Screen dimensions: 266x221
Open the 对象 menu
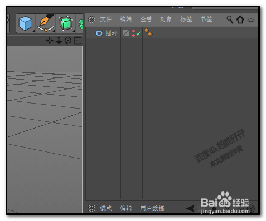click(x=166, y=19)
